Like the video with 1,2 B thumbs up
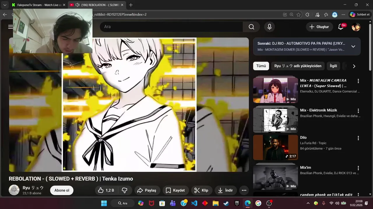The image size is (373, 209). pyautogui.click(x=106, y=190)
